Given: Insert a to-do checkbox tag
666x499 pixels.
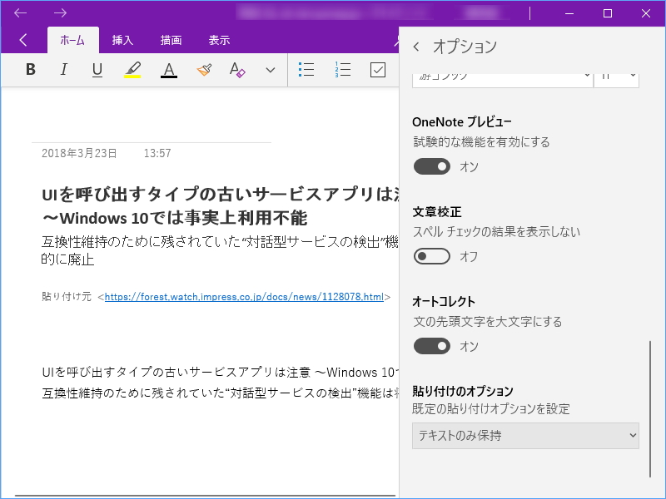Looking at the screenshot, I should 377,70.
